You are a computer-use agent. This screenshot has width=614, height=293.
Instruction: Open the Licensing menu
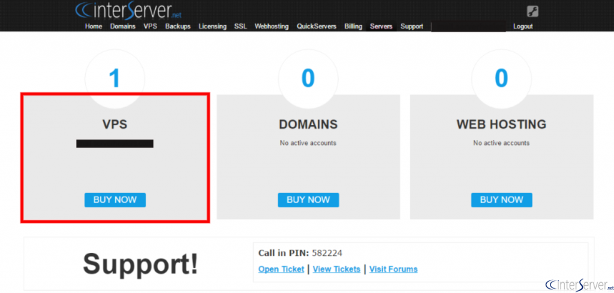click(212, 26)
